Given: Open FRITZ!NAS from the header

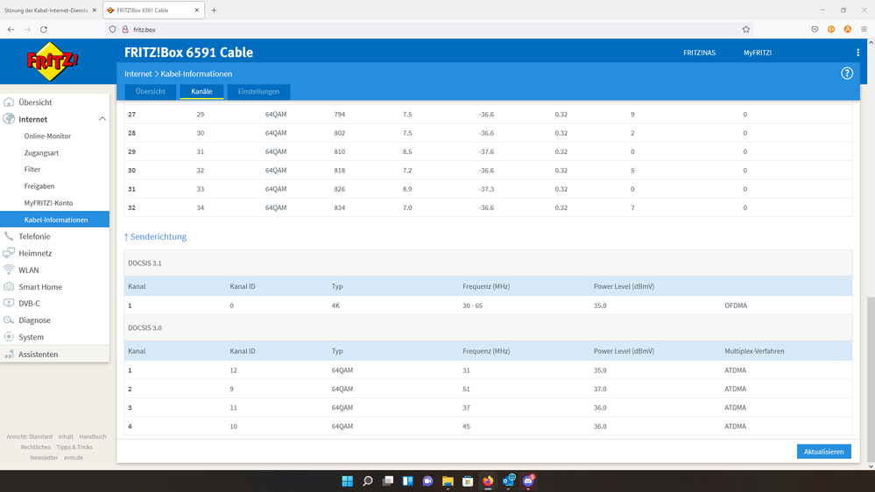Looking at the screenshot, I should click(699, 53).
